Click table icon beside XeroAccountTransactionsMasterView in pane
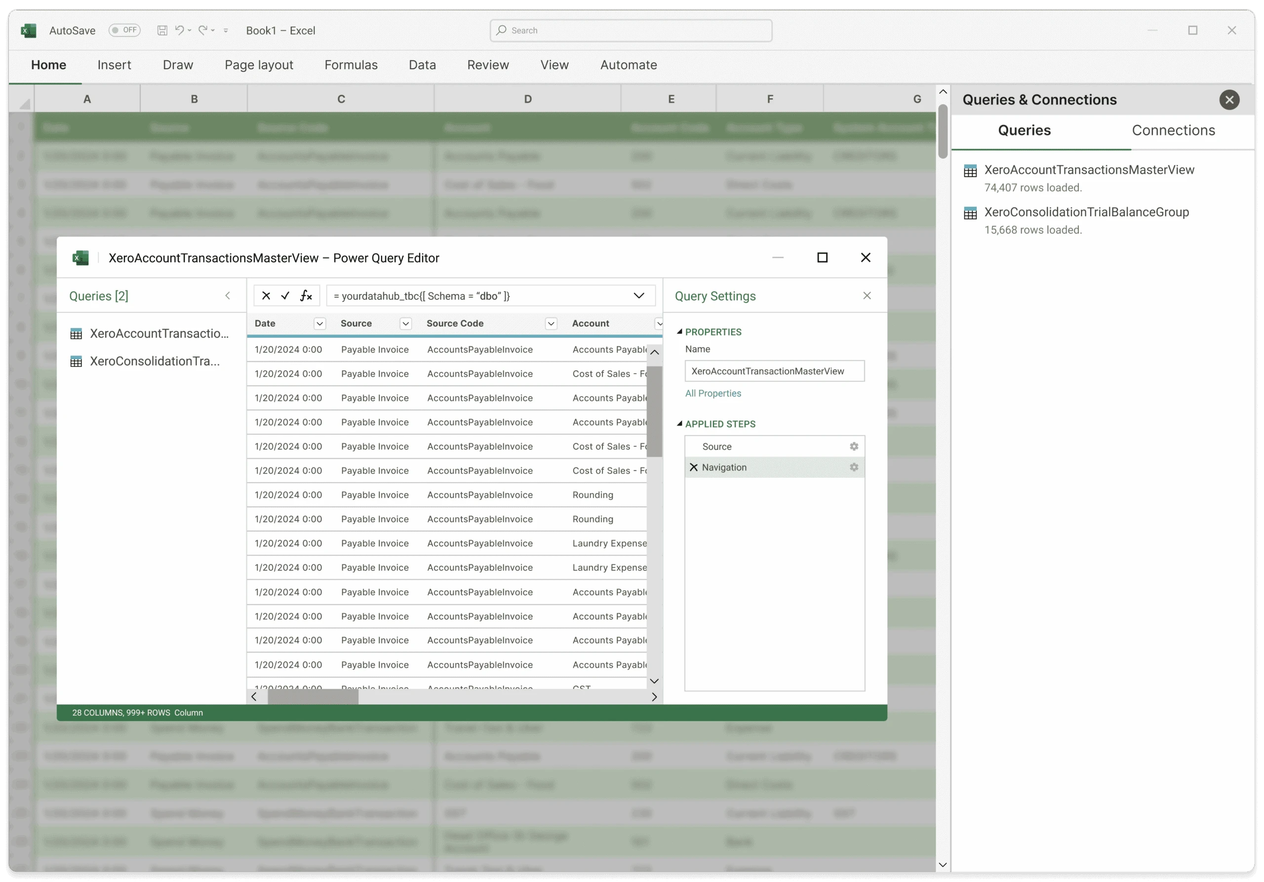The height and width of the screenshot is (882, 1264). 970,171
